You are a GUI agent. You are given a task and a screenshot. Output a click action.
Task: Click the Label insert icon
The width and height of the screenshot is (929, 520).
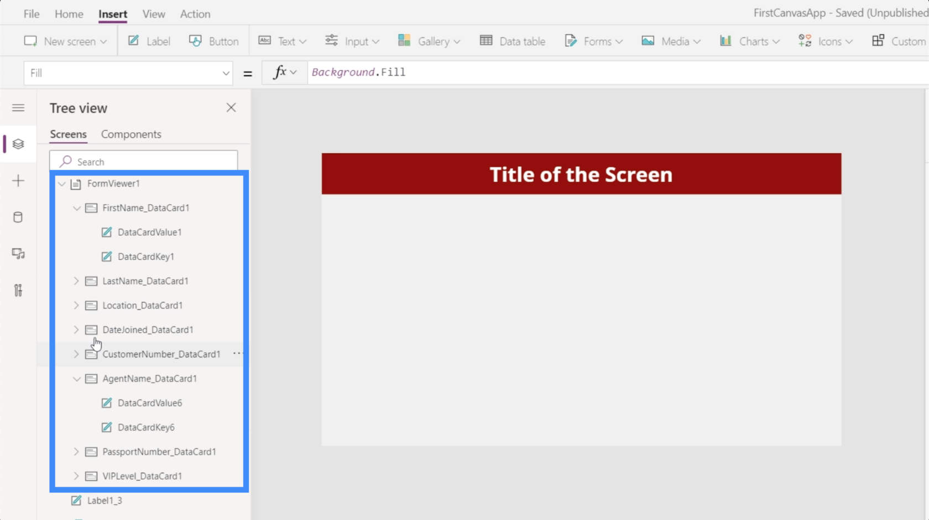[x=149, y=41]
